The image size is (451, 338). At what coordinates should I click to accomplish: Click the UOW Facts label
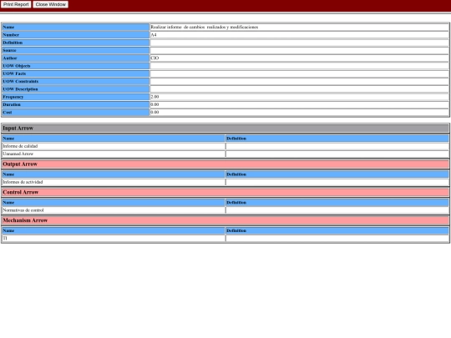75,73
